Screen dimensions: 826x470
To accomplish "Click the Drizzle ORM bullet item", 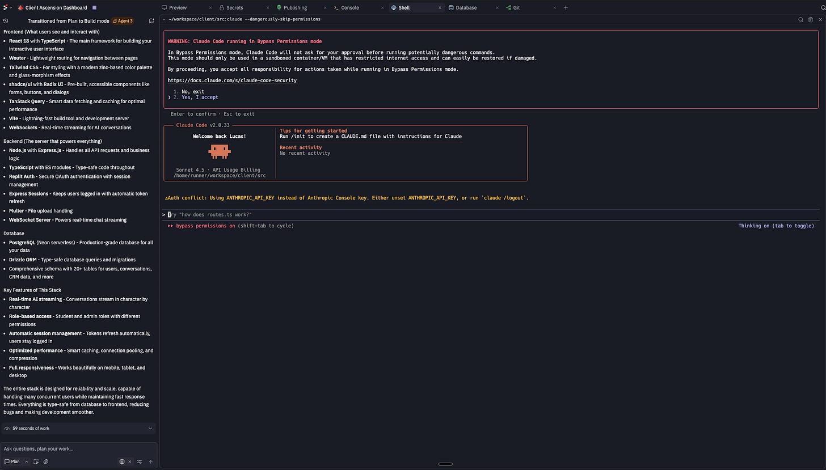I will [x=71, y=260].
